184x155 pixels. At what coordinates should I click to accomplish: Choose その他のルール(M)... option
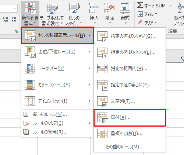click(130, 147)
